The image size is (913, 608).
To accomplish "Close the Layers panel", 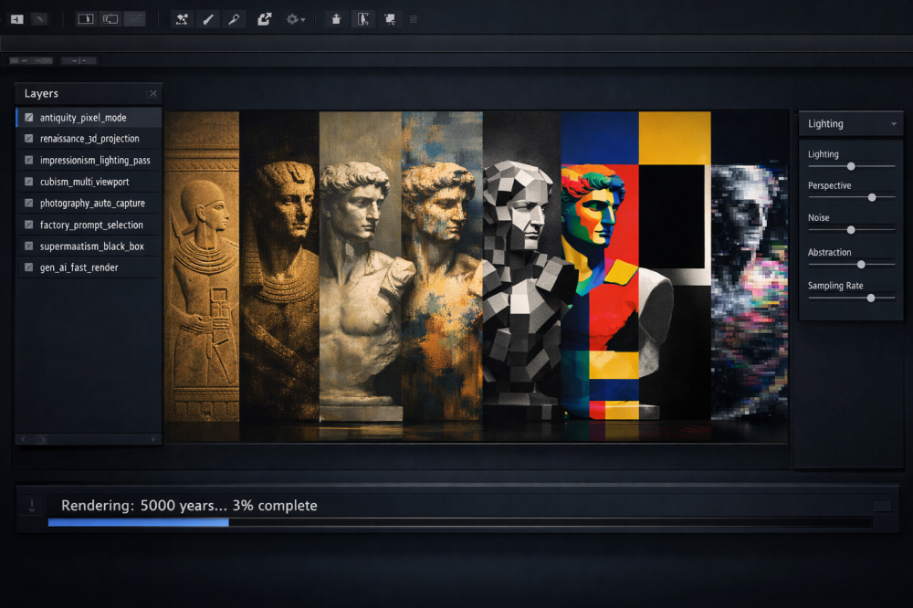I will click(x=152, y=93).
